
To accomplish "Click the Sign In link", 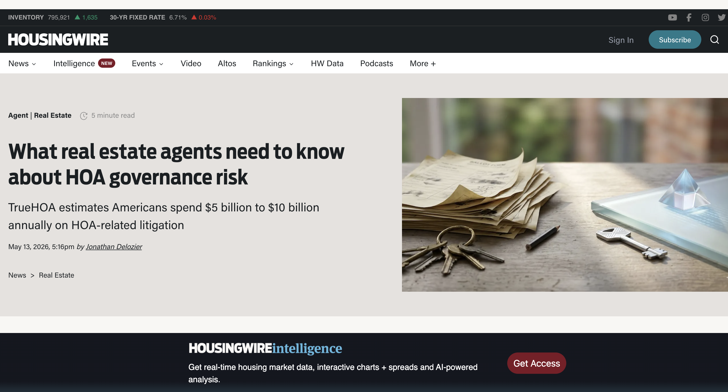I will 621,40.
